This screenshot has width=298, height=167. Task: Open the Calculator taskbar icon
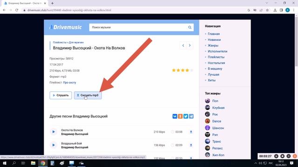coord(52,163)
